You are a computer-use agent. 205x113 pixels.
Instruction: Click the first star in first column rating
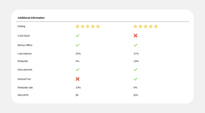77,26
